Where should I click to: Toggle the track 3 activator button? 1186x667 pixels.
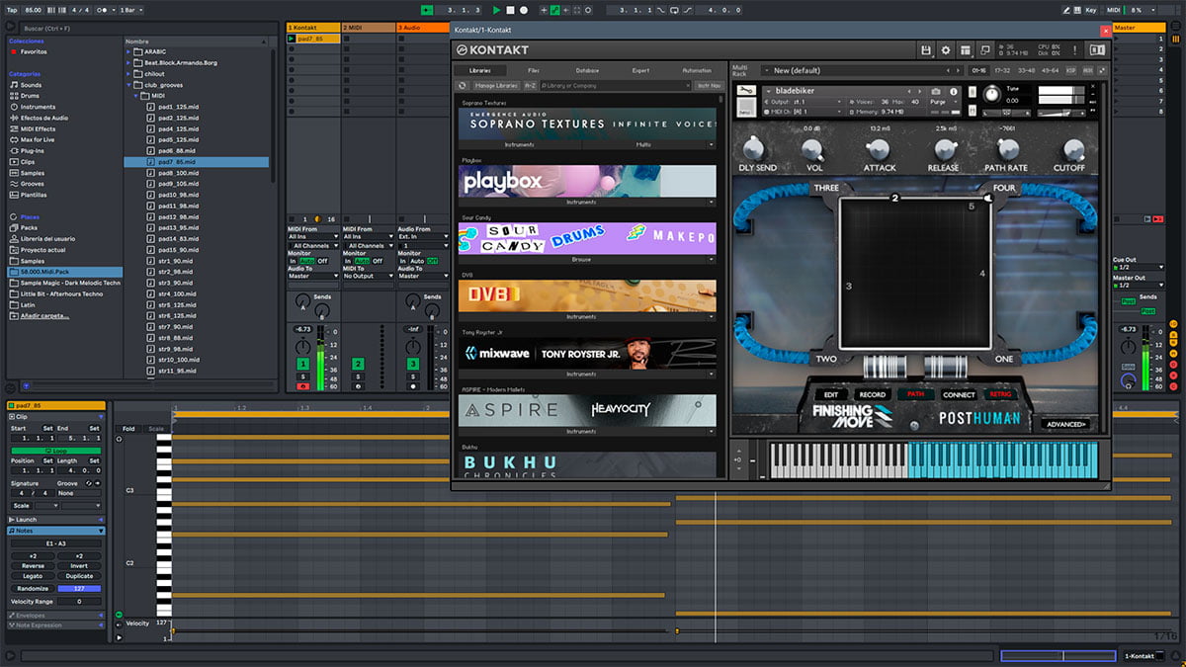click(x=413, y=365)
